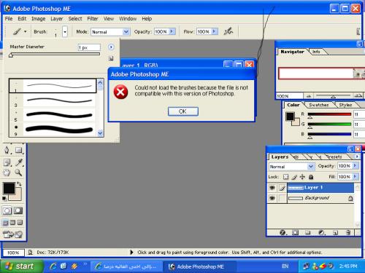Open the Filter menu

(93, 19)
